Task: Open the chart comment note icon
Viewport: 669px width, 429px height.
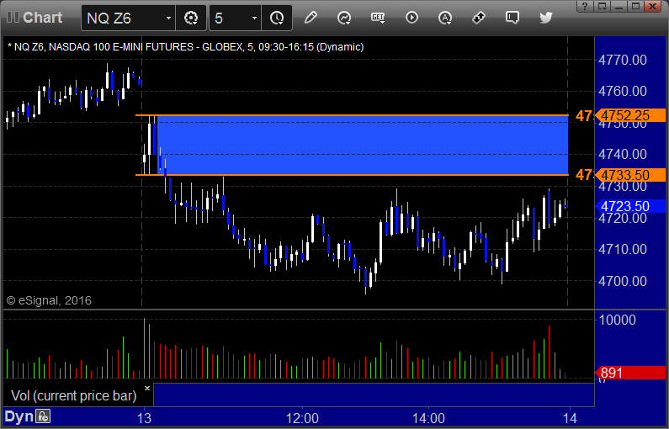Action: tap(512, 18)
